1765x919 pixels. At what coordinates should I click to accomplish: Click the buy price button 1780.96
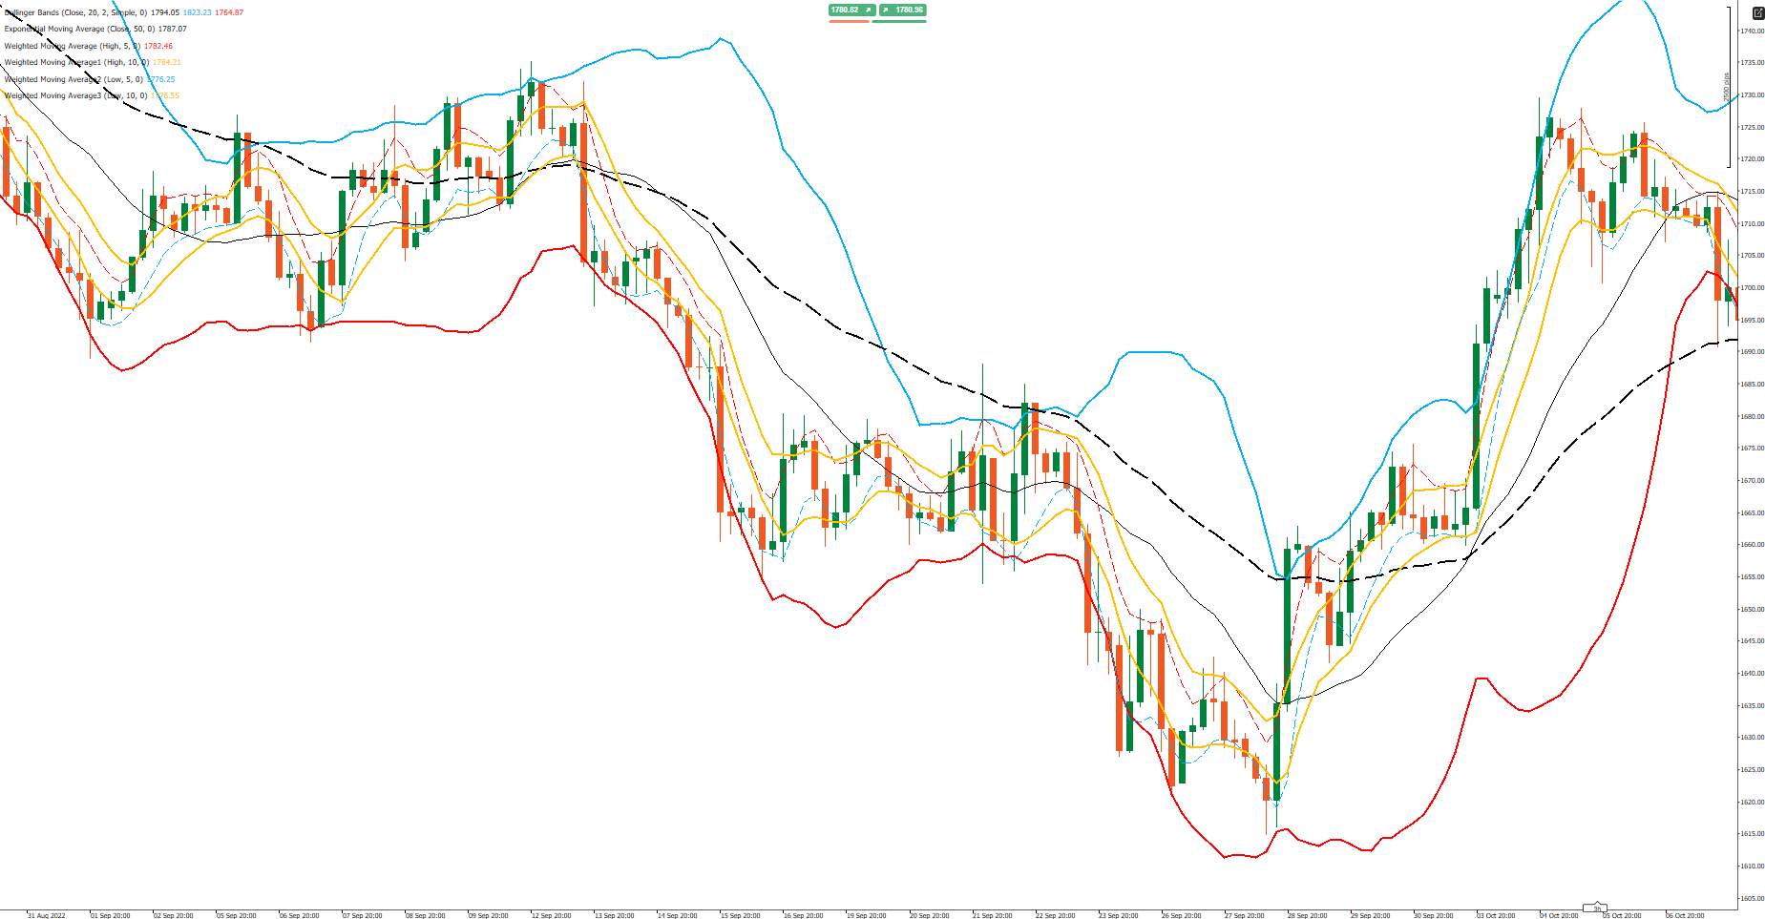903,10
